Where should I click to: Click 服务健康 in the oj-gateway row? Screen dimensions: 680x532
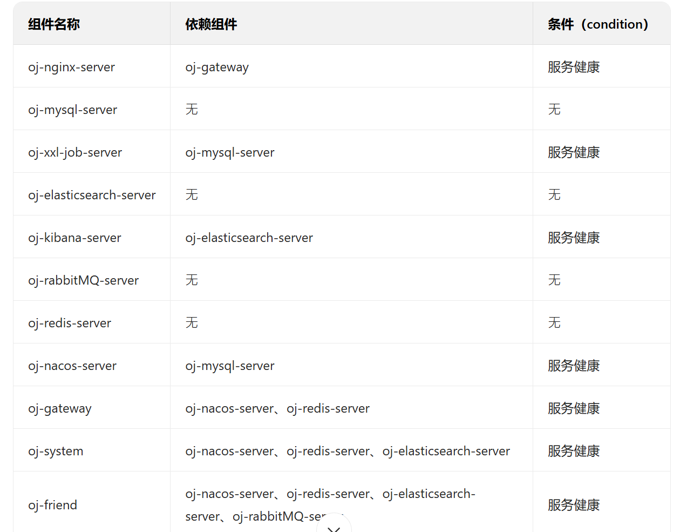point(574,408)
